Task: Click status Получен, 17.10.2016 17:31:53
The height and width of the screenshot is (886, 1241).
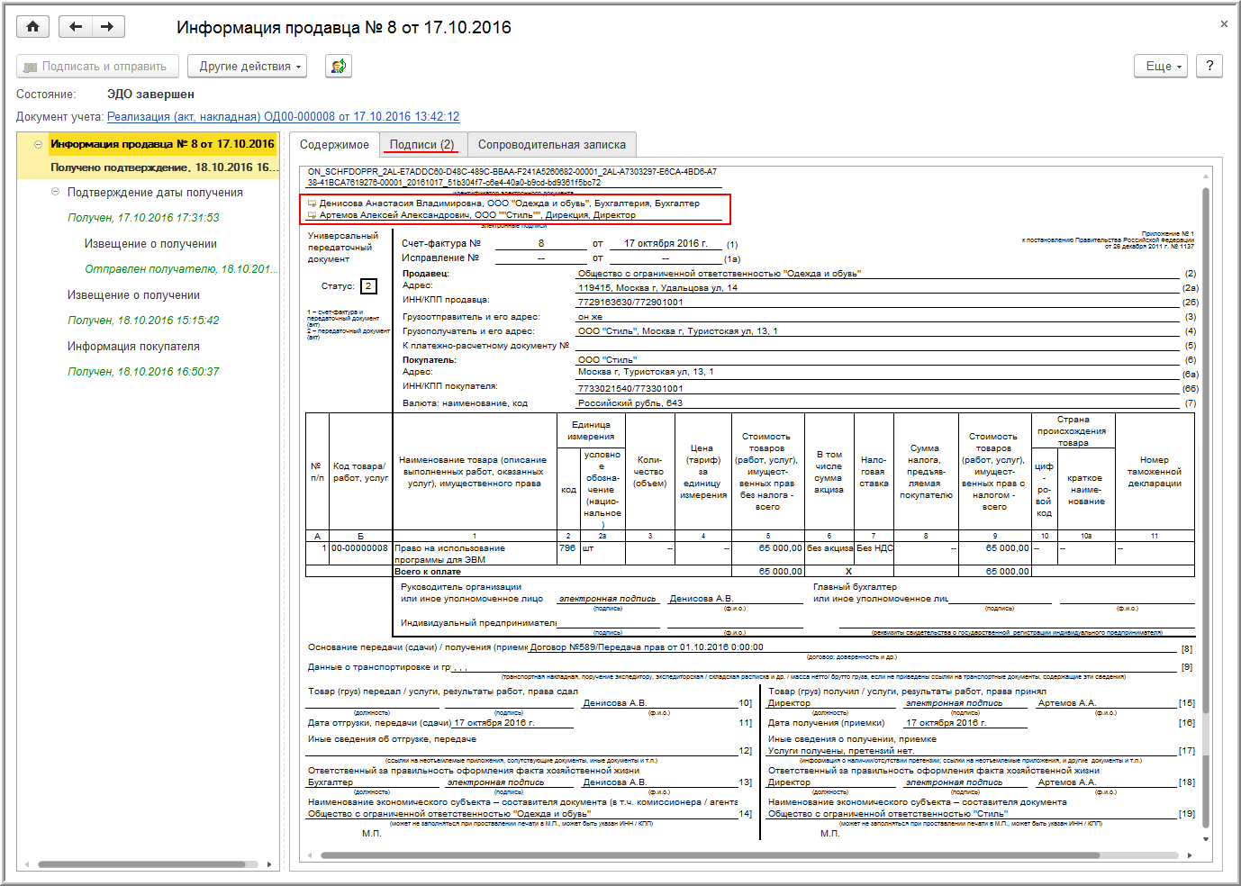Action: [x=143, y=218]
